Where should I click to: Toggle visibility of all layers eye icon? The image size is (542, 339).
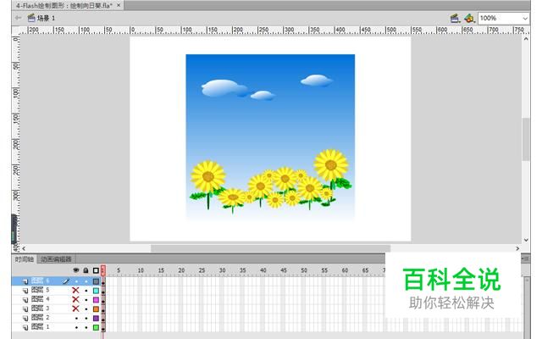coord(76,270)
